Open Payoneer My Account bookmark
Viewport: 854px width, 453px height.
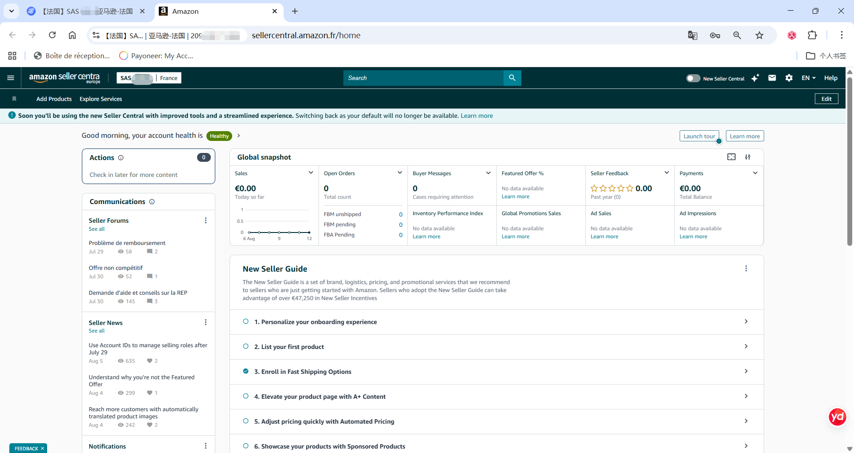click(x=156, y=56)
